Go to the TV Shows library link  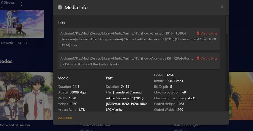(8, 2)
